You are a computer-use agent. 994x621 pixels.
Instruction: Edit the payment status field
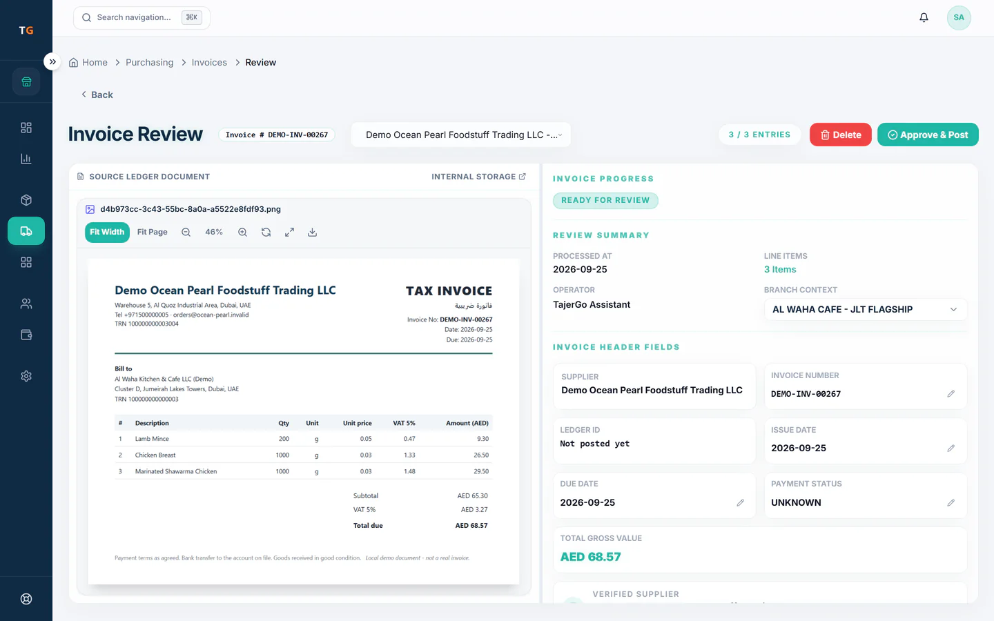coord(951,503)
